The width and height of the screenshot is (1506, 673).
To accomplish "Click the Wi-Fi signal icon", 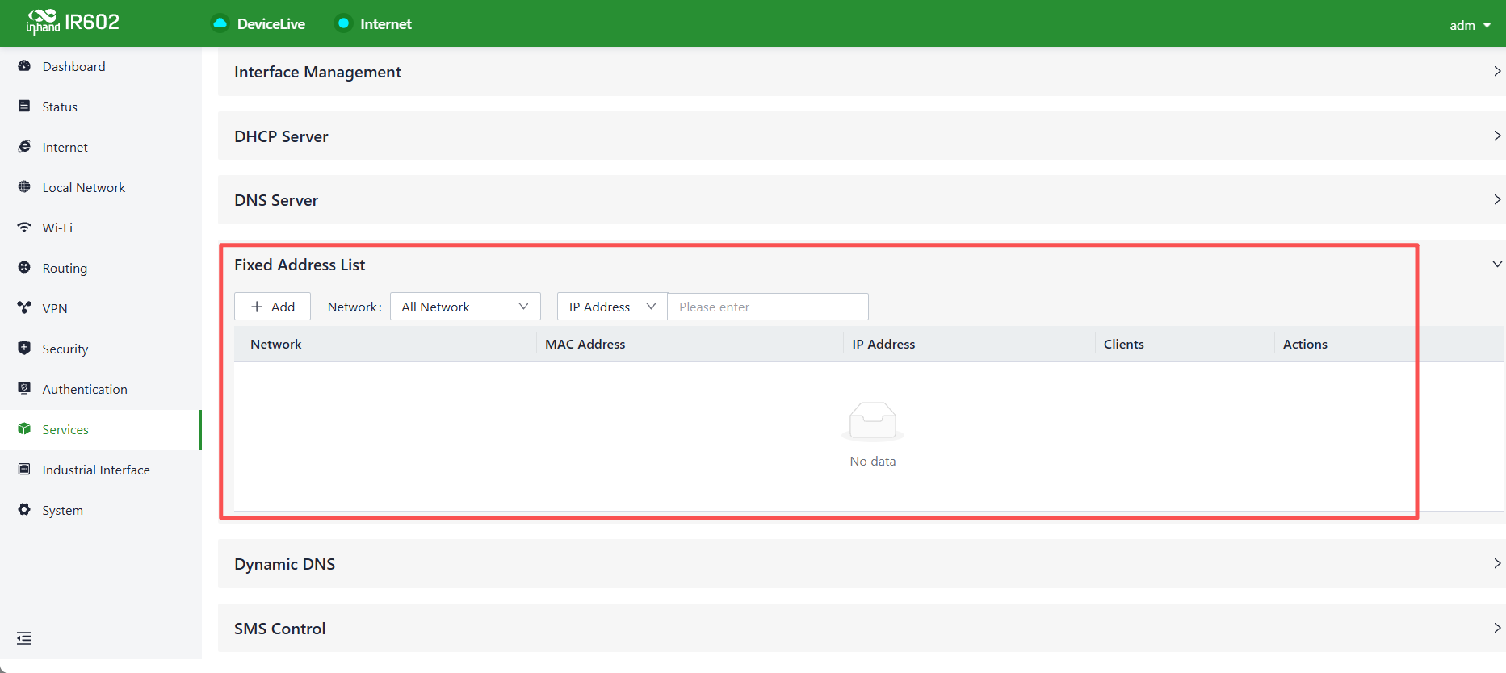I will click(24, 228).
